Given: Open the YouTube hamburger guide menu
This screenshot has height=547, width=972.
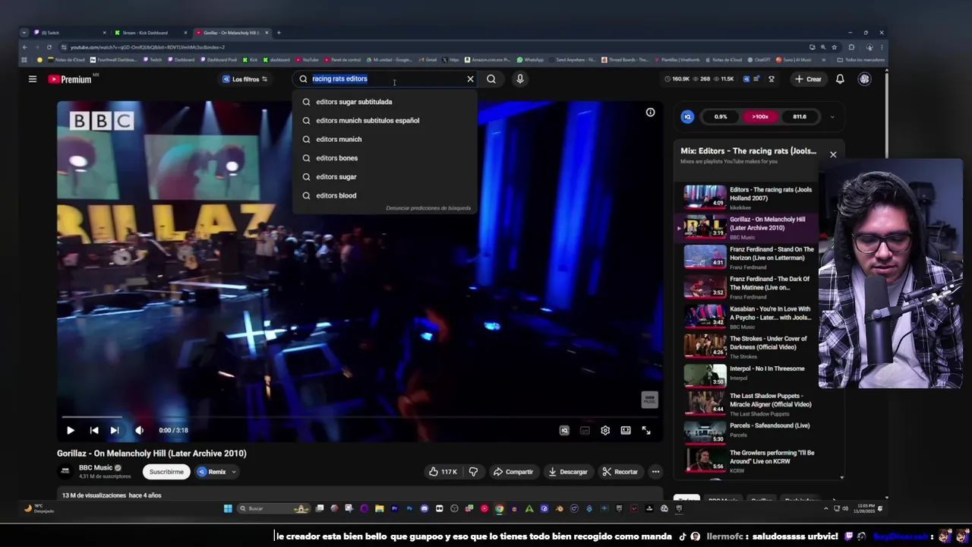Looking at the screenshot, I should (32, 79).
